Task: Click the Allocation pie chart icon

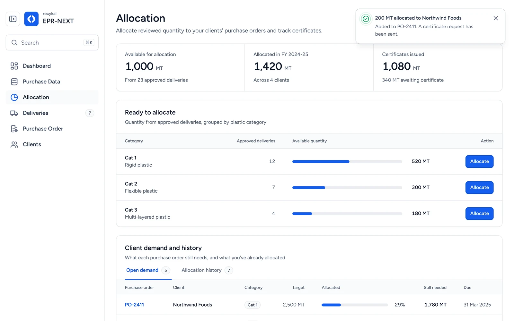Action: 14,97
